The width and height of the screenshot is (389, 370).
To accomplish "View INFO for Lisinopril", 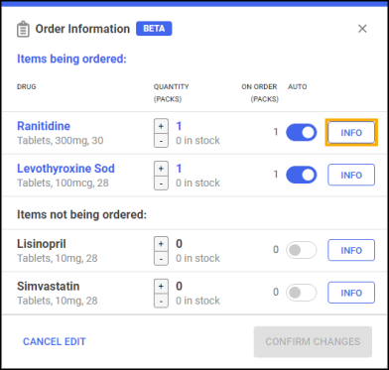I will 351,250.
